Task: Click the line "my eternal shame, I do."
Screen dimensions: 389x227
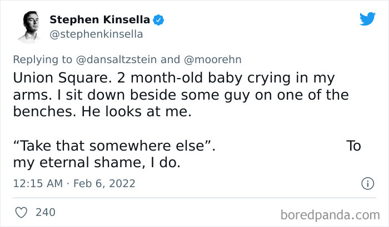Action: [97, 163]
